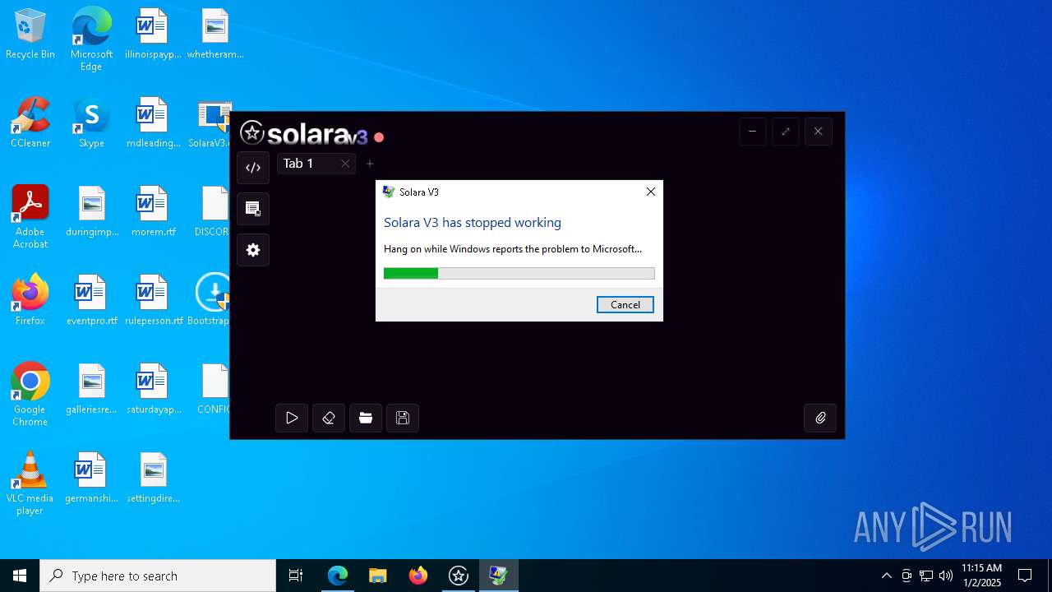Open Firefox desktop shortcut
1052x592 pixels.
pyautogui.click(x=30, y=301)
